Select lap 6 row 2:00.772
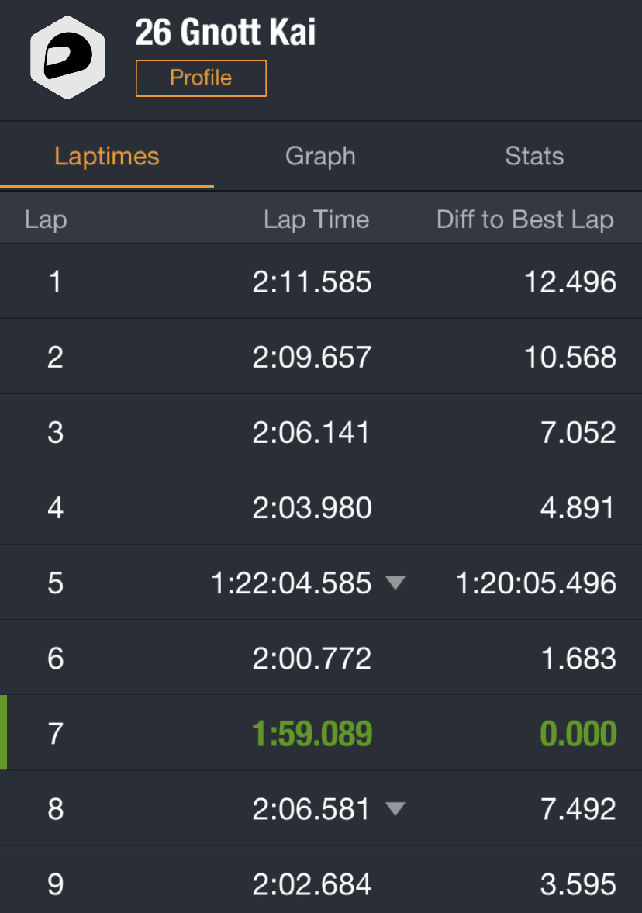The image size is (642, 913). [312, 659]
